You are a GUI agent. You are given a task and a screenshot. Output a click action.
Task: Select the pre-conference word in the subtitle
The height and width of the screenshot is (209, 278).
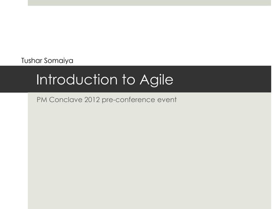129,100
